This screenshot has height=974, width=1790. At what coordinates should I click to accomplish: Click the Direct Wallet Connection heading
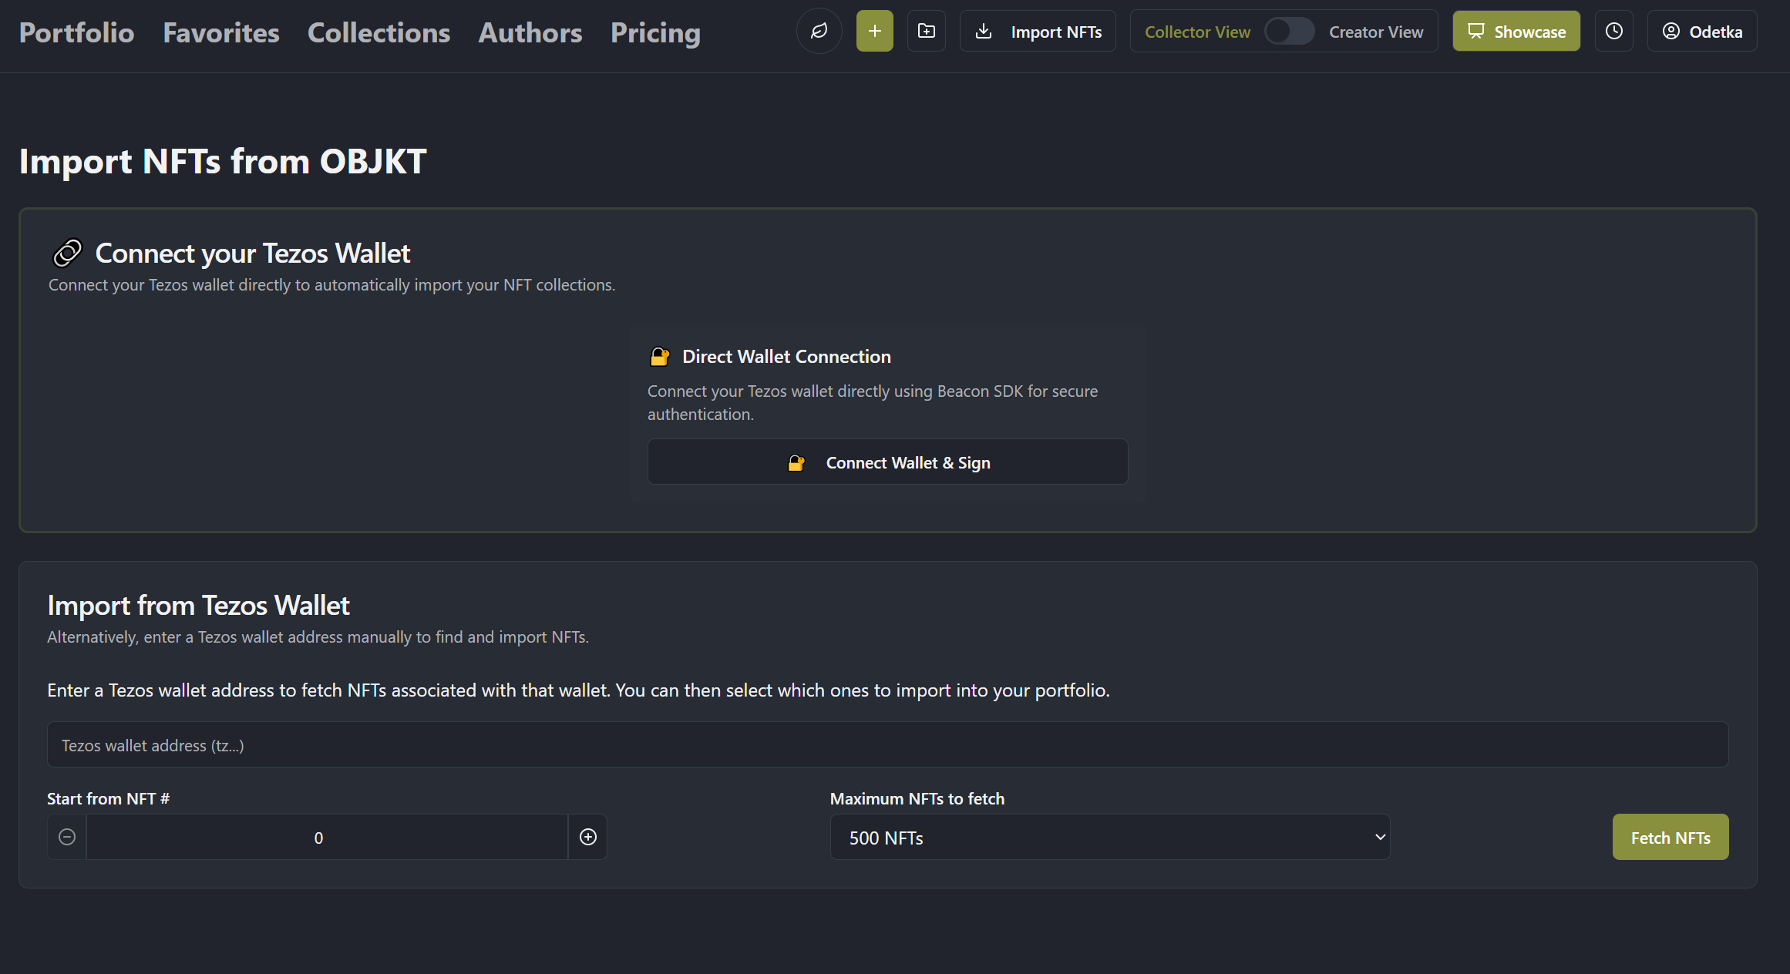point(786,357)
